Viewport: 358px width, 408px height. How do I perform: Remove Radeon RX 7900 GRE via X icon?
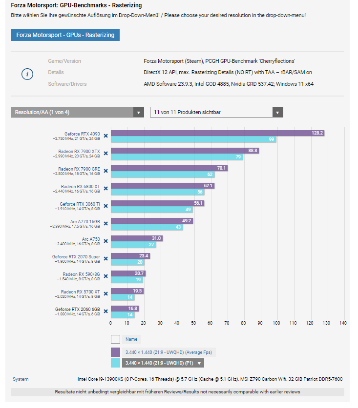pyautogui.click(x=105, y=171)
